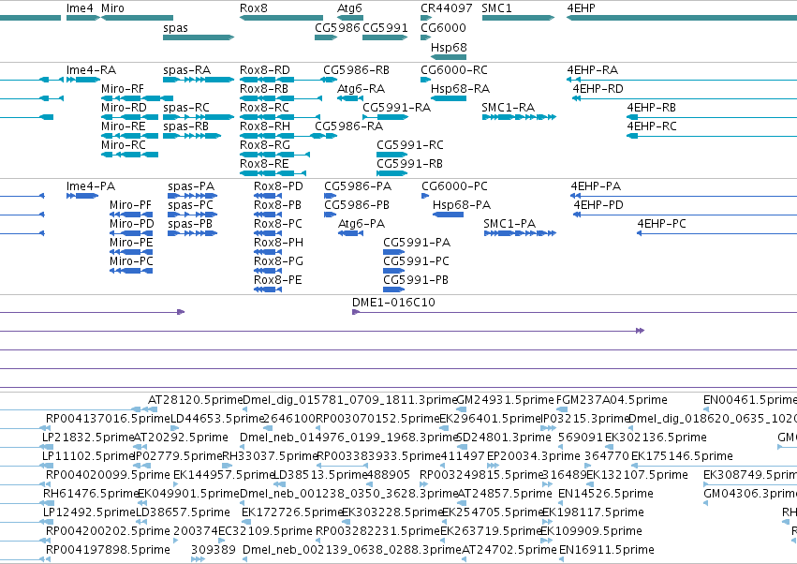797x564 pixels.
Task: Click the EN16911.5prime EST label
Action: [x=606, y=550]
